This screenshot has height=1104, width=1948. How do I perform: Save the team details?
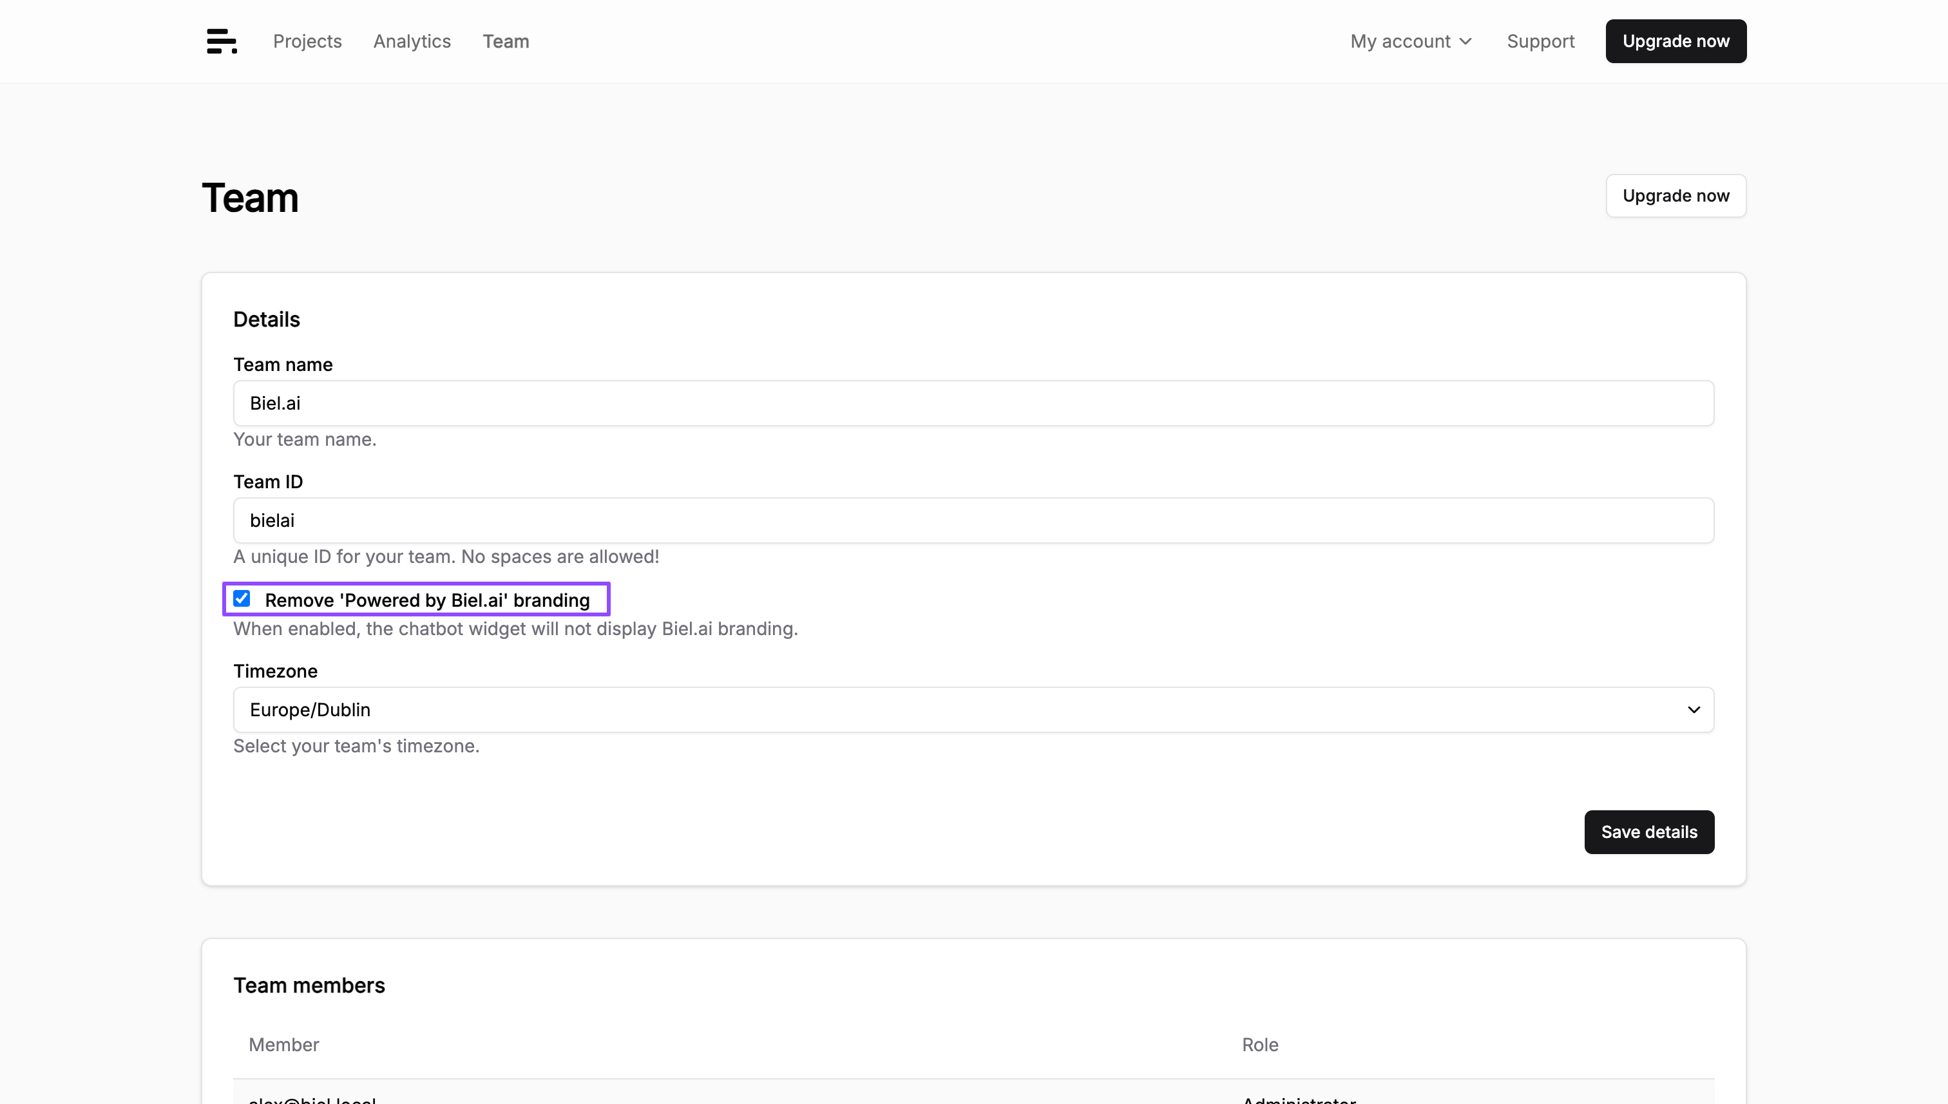point(1649,832)
